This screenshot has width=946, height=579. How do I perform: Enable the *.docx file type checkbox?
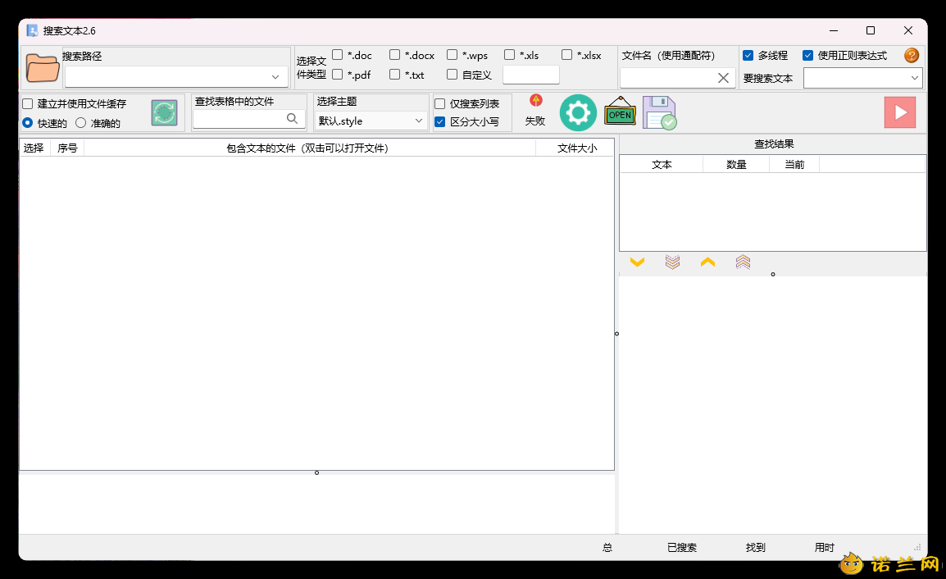point(394,55)
